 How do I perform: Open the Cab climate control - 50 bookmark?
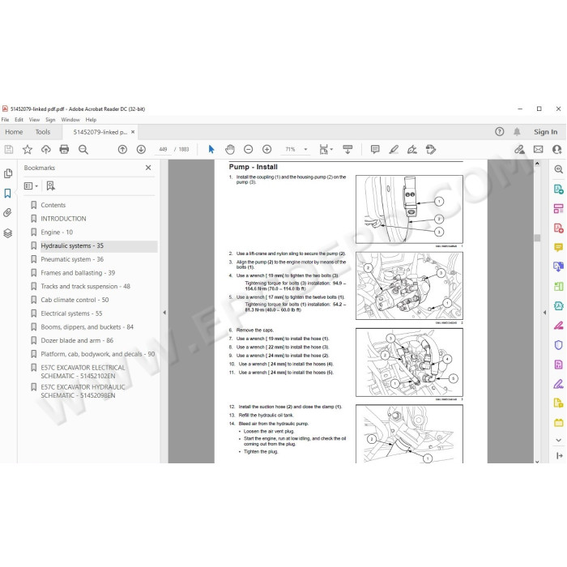75,300
